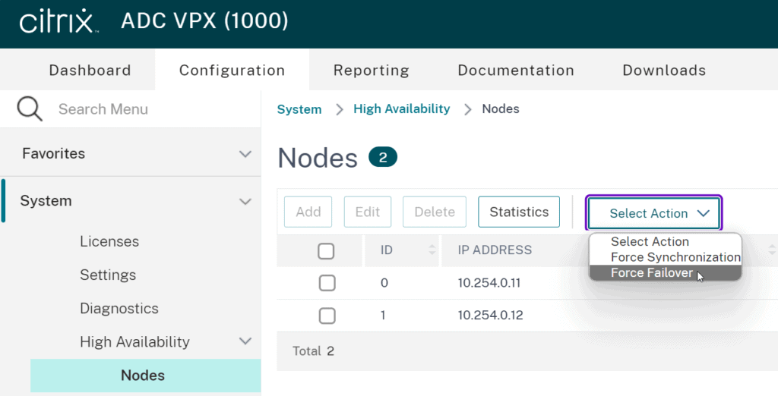
Task: Pick the Select Action list option
Action: point(666,242)
